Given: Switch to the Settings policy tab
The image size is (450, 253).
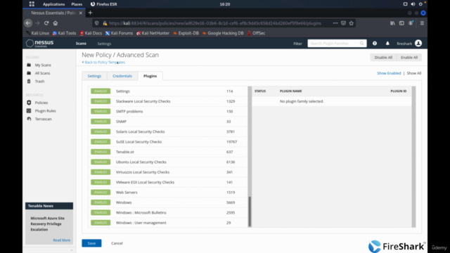Looking at the screenshot, I should (94, 76).
